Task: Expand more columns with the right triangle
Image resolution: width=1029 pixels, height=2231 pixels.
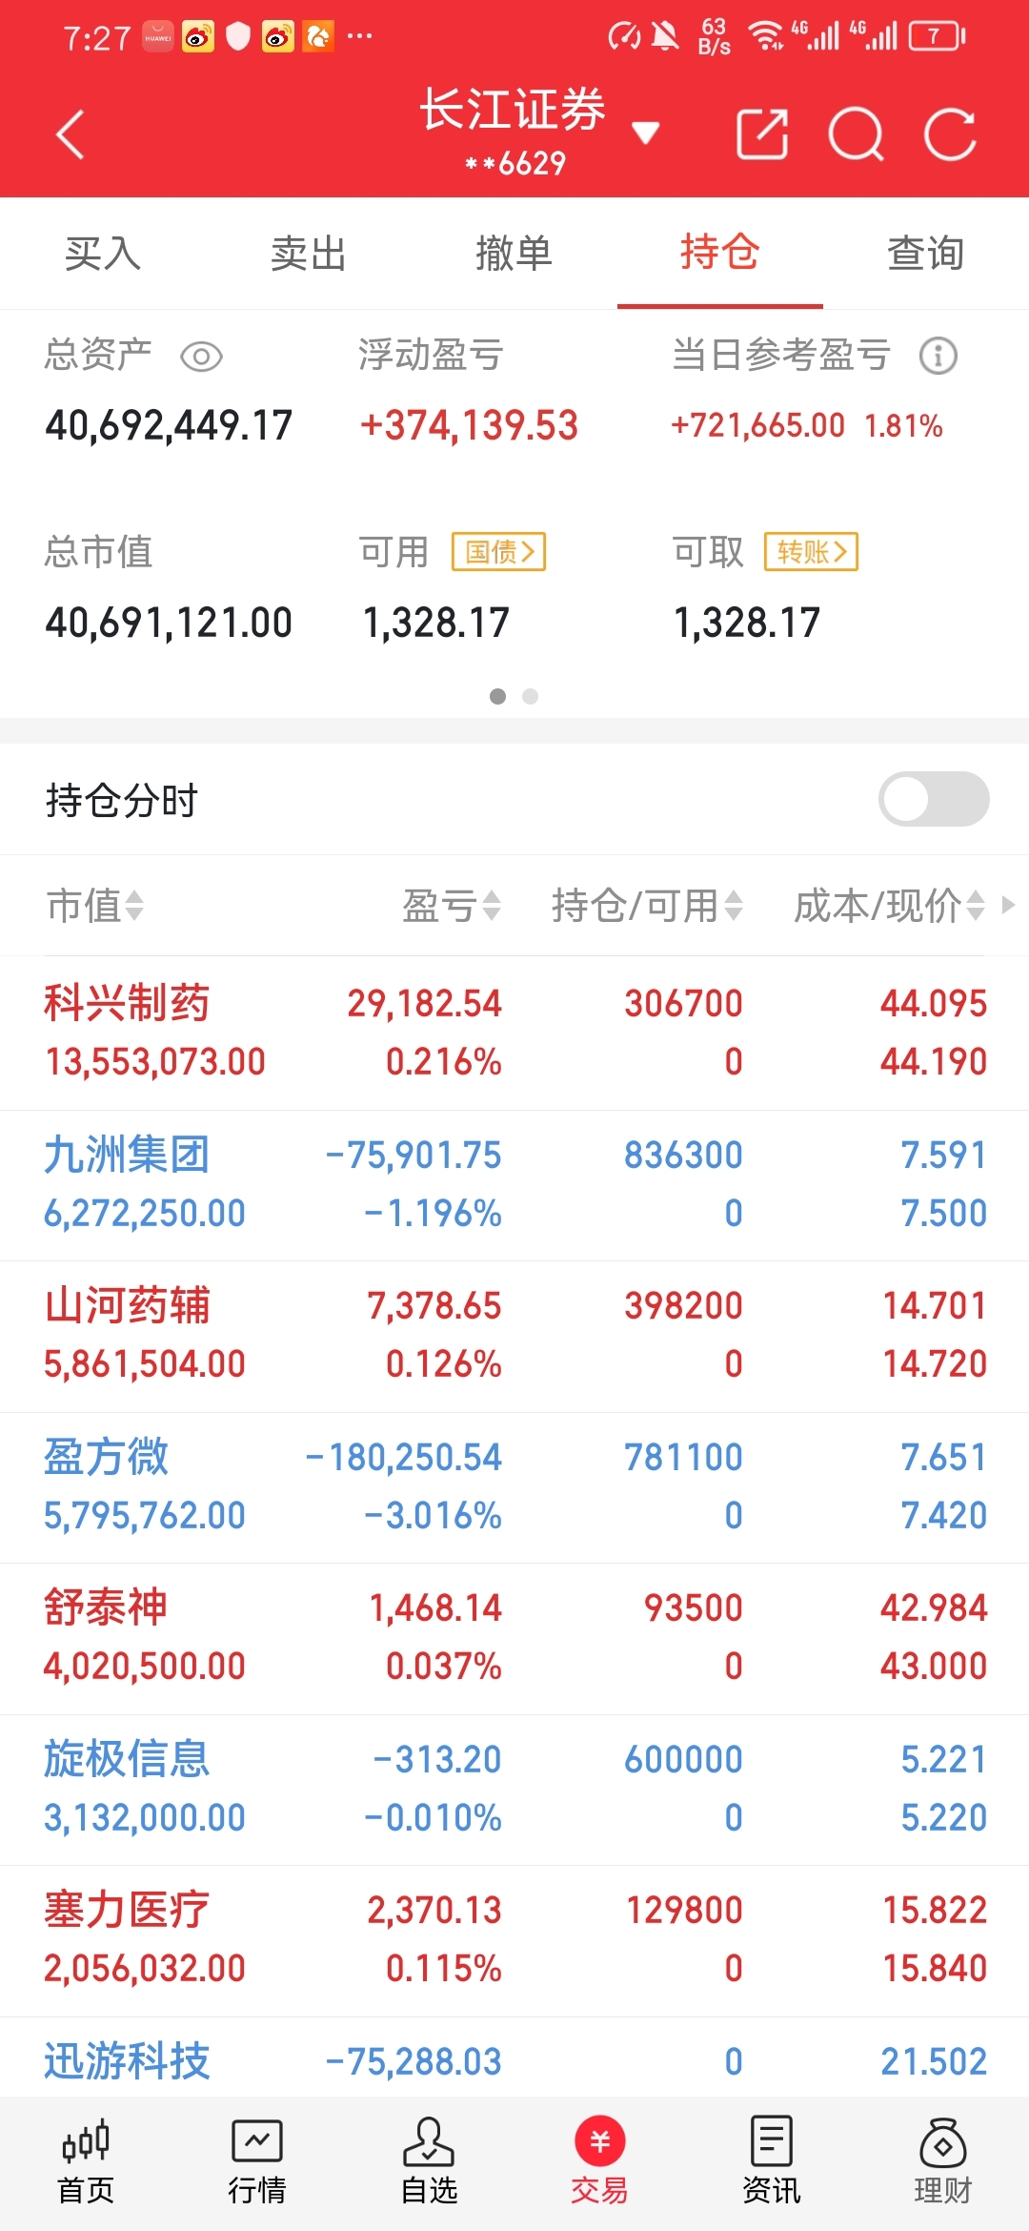Action: pos(1008,905)
